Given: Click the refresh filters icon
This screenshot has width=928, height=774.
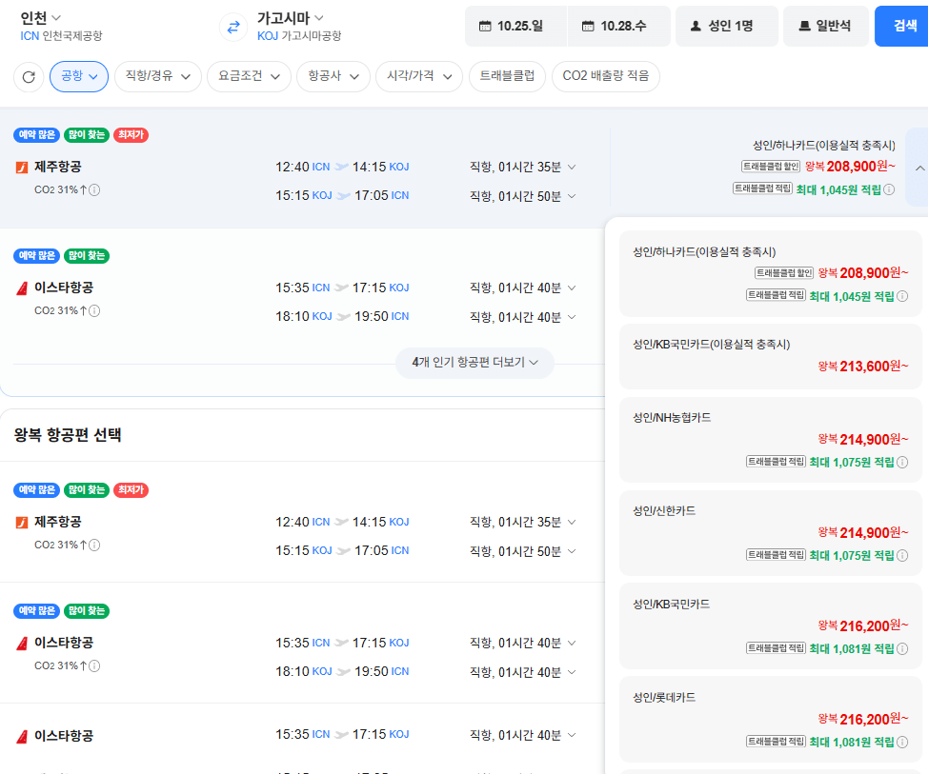Looking at the screenshot, I should (x=29, y=76).
